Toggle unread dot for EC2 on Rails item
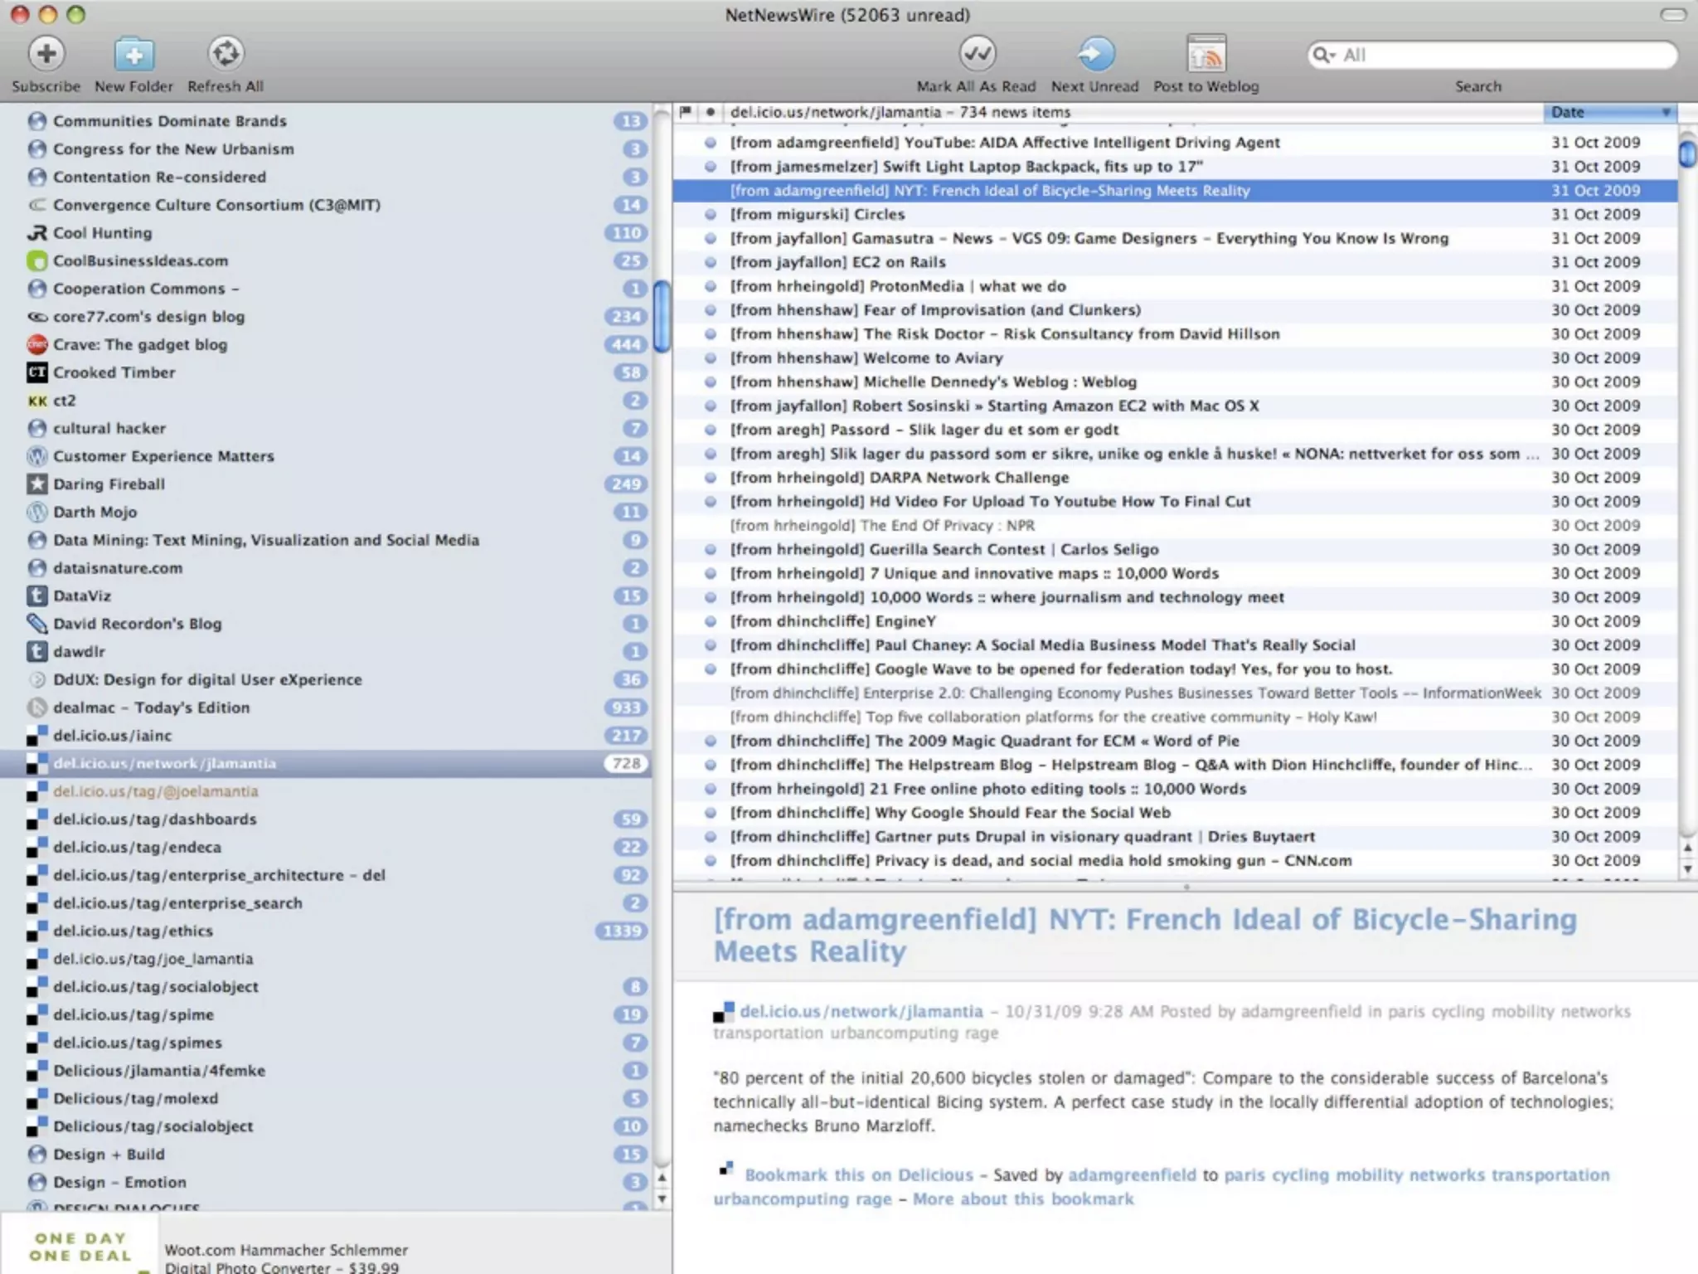This screenshot has width=1698, height=1274. (711, 263)
